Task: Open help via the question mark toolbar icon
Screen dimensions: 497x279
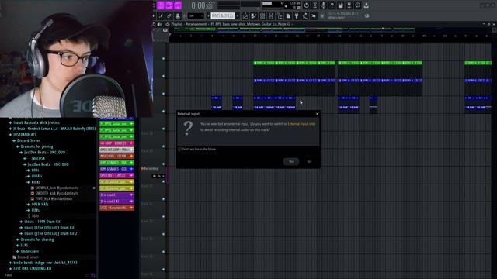Action: pos(332,5)
